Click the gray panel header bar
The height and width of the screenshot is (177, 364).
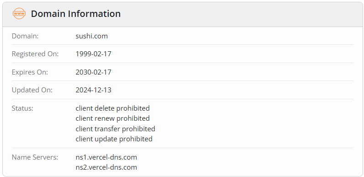tap(183, 15)
